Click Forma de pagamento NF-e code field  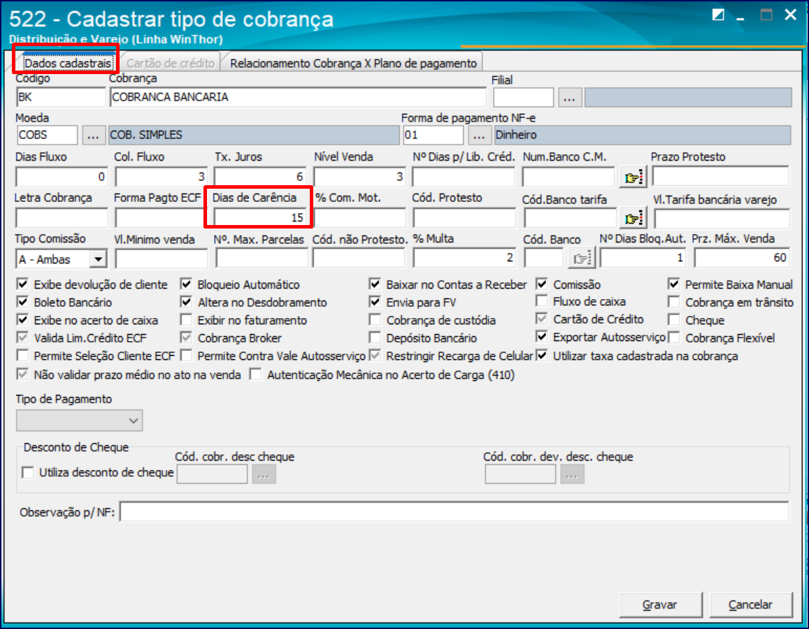[434, 135]
